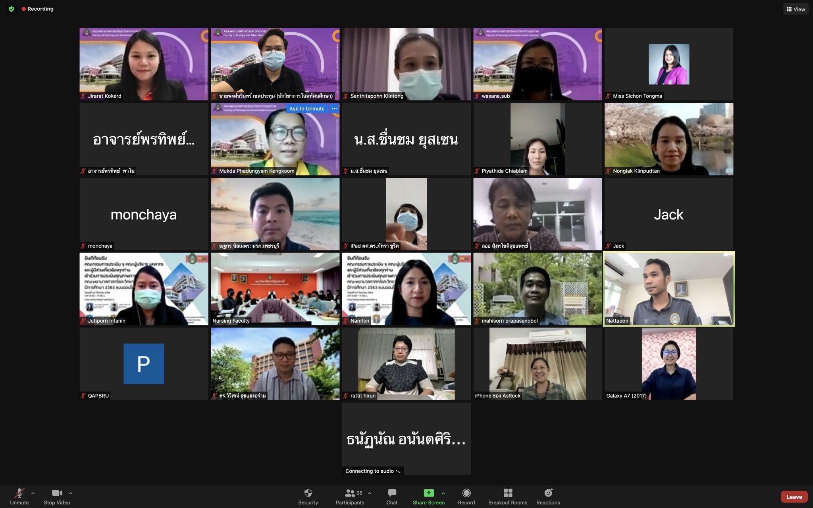Select Nattapon's highlighted video tile
The height and width of the screenshot is (508, 813).
coord(669,289)
